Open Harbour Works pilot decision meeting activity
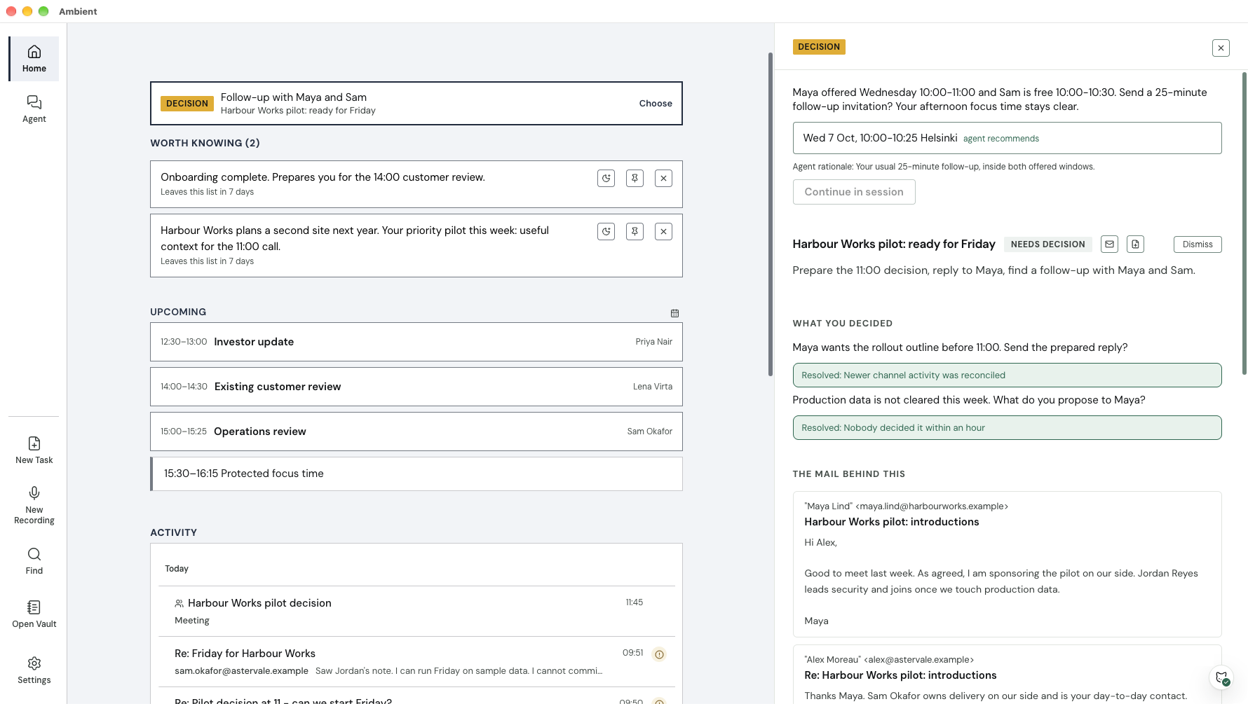The height and width of the screenshot is (704, 1248). click(416, 612)
